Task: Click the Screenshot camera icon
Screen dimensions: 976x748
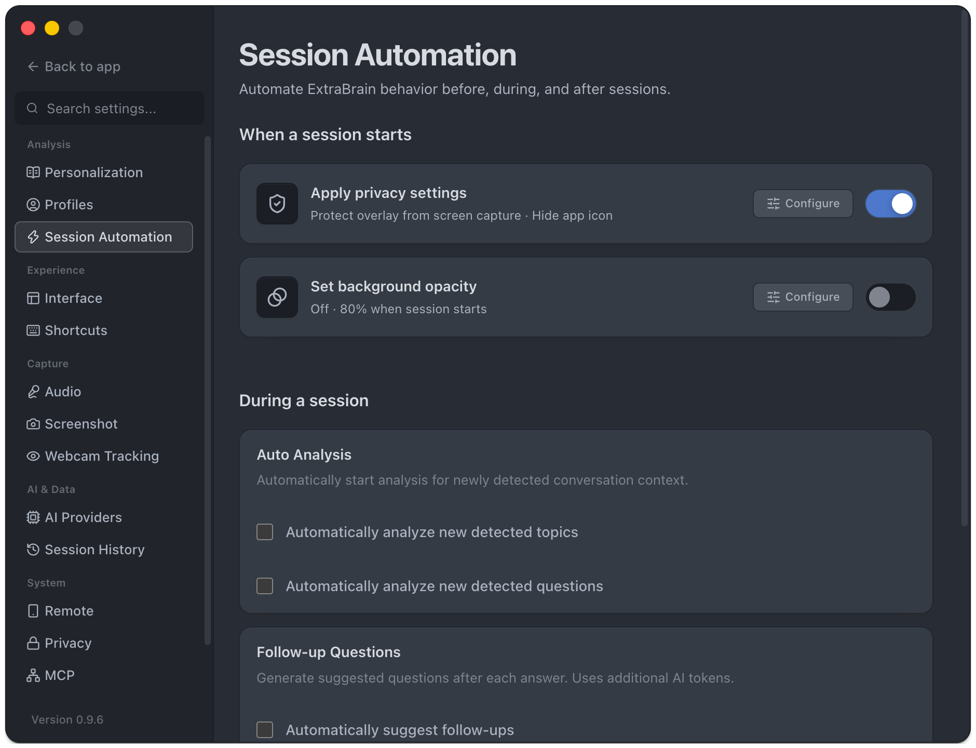Action: point(33,424)
